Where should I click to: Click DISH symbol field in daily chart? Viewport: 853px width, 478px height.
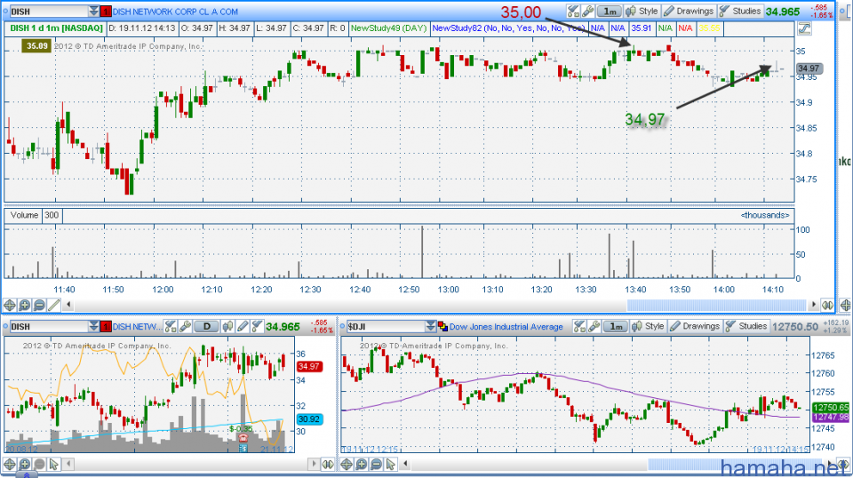(48, 326)
